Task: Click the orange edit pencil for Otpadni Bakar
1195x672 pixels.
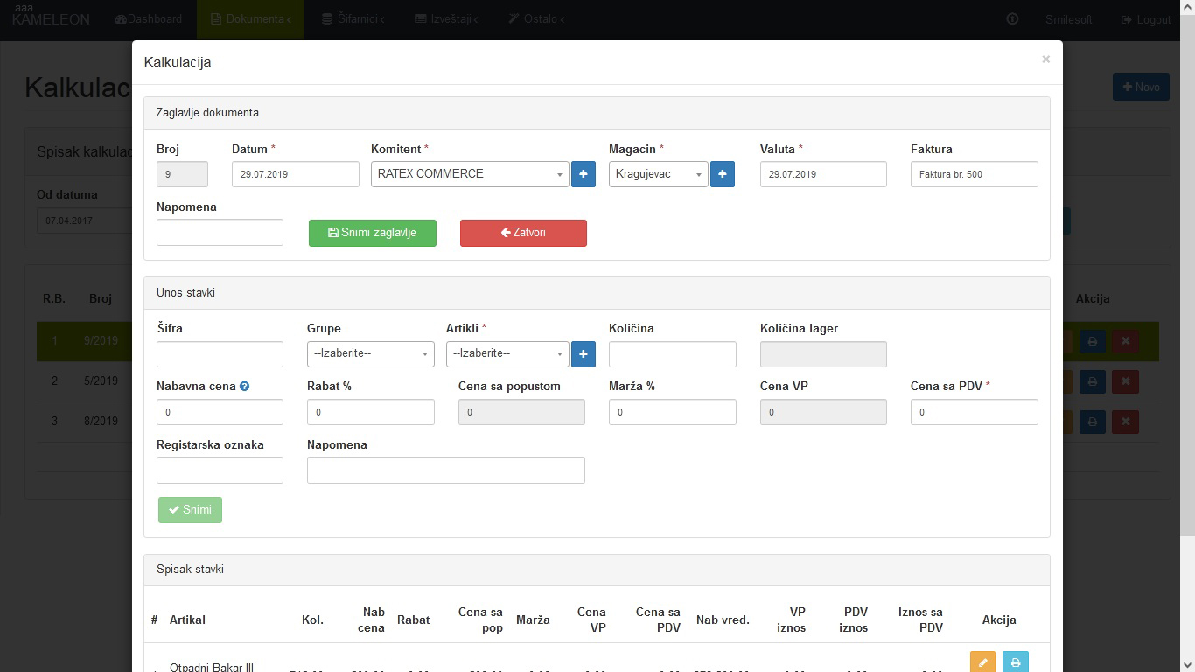Action: point(982,662)
